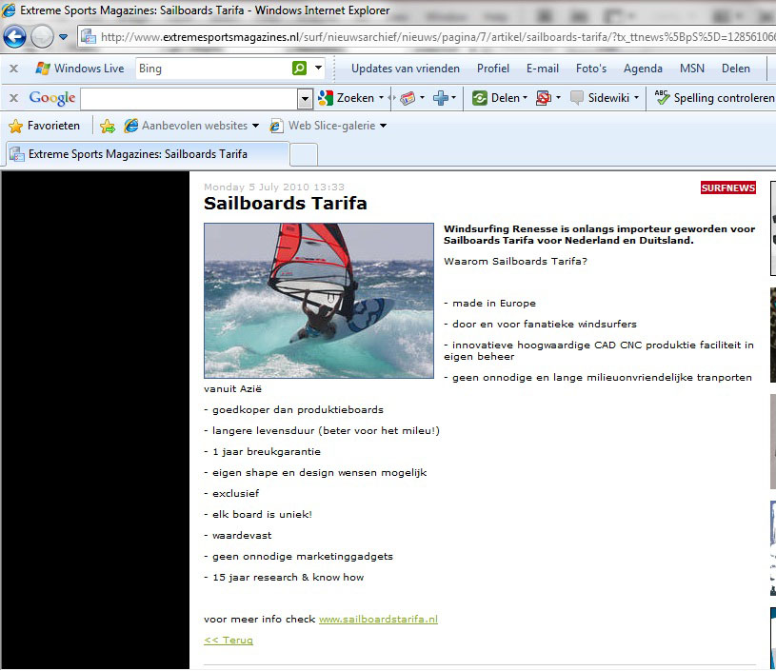Click the green Delen share icon

click(480, 98)
